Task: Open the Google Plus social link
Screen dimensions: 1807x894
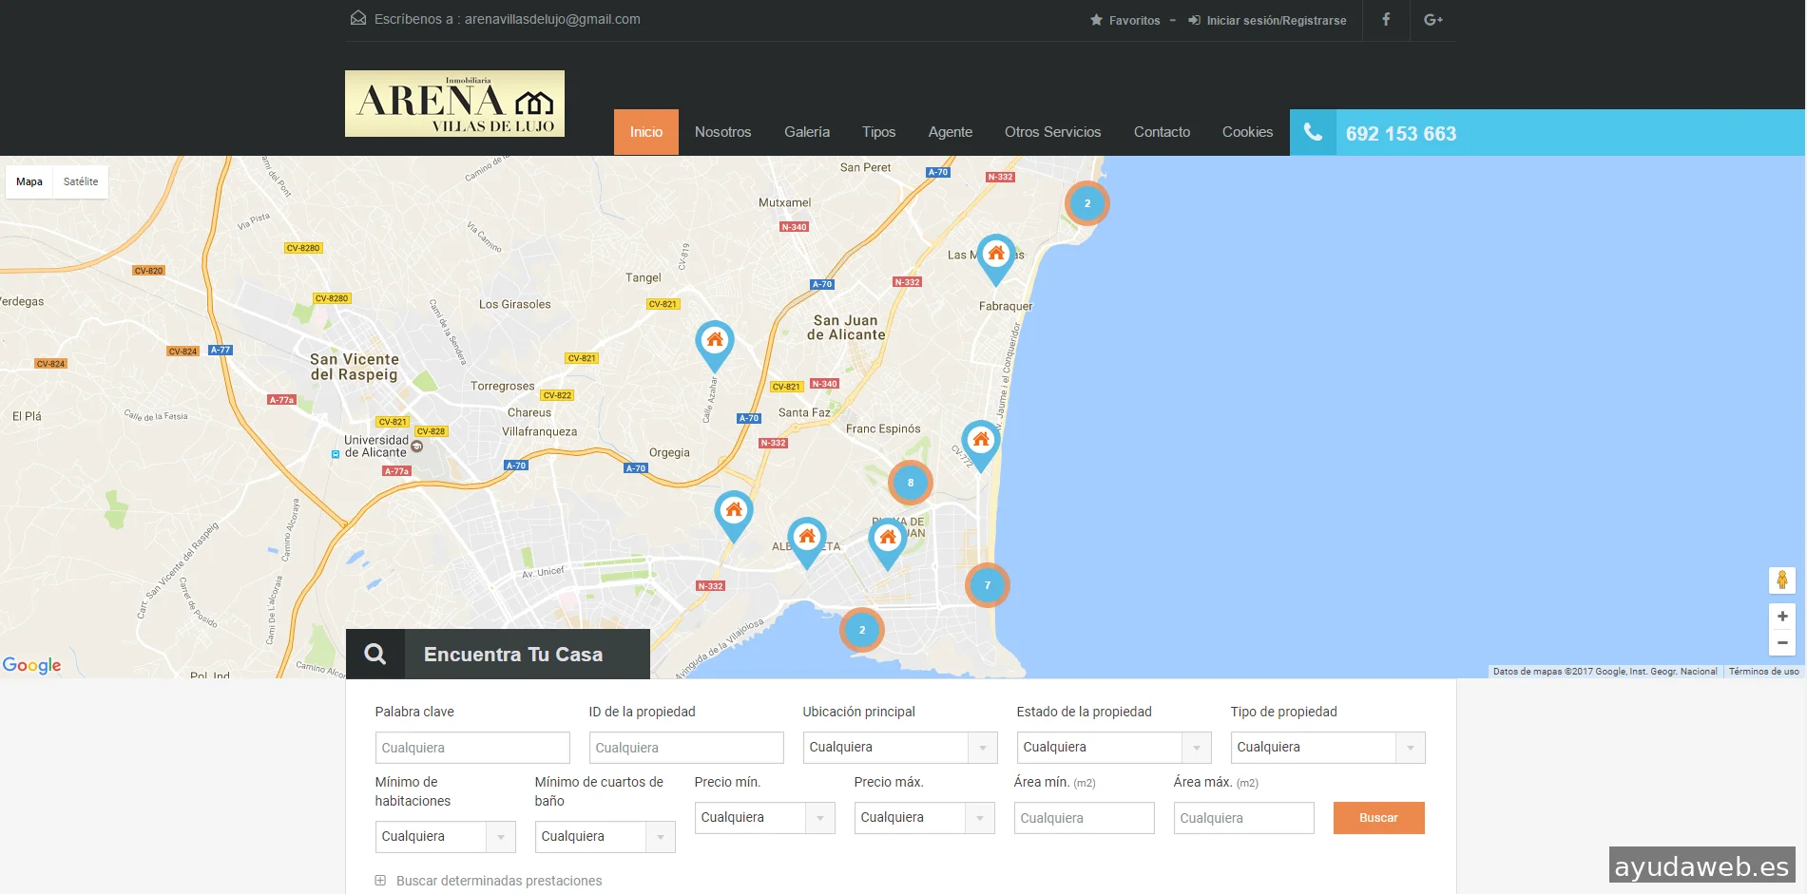Action: pos(1432,20)
